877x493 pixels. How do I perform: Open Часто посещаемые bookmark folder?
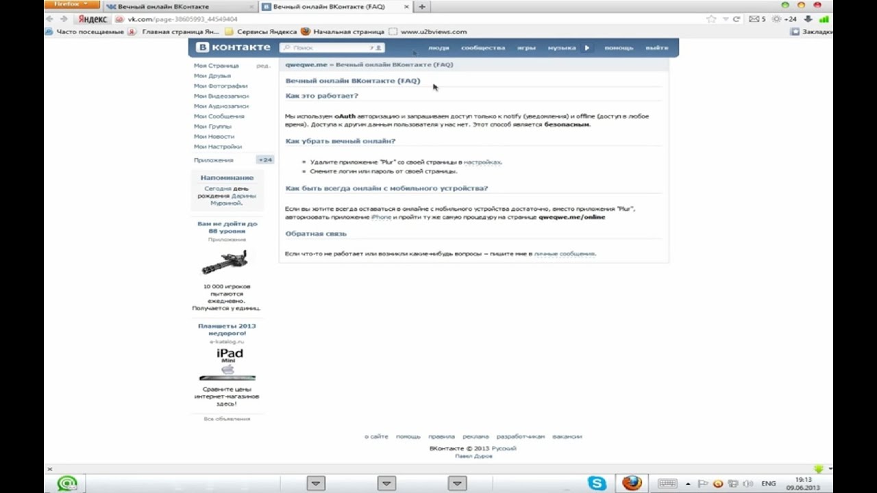coord(86,31)
